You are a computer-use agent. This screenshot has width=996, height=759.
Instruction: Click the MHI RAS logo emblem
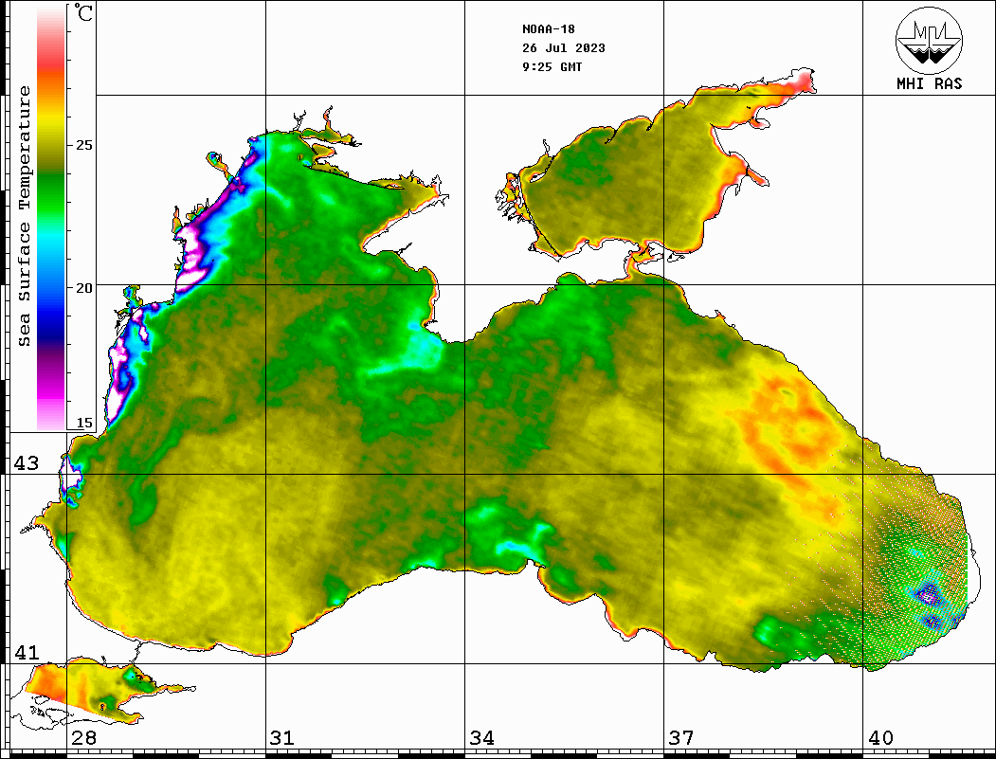pyautogui.click(x=929, y=40)
